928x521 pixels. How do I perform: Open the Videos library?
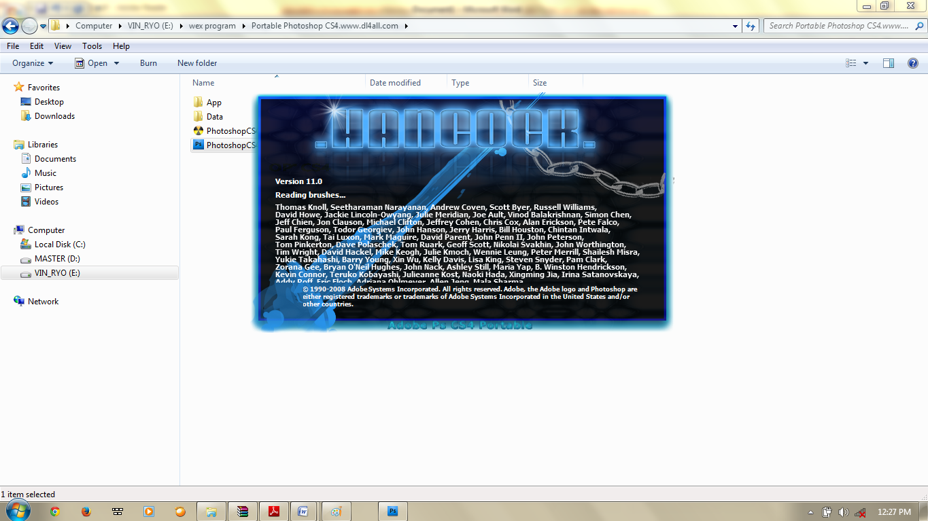point(46,202)
